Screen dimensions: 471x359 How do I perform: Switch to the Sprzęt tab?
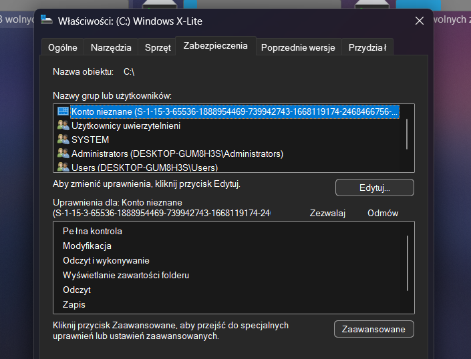click(157, 47)
